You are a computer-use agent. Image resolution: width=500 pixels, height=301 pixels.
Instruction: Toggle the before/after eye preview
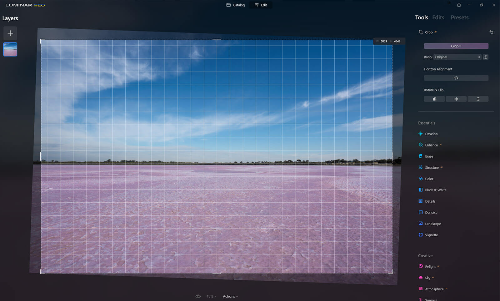click(198, 296)
